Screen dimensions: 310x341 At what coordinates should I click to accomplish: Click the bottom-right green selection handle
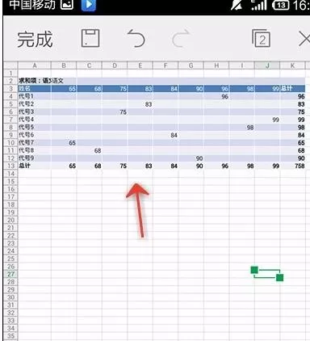[279, 277]
